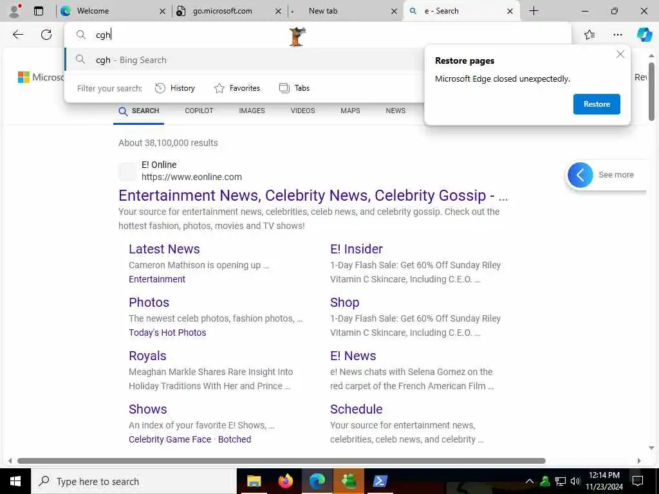This screenshot has width=659, height=494.
Task: Open the Celebrity Game Face link
Action: tap(170, 439)
